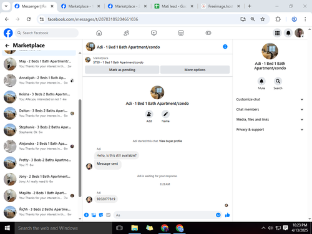312x234 pixels.
Task: Switch to the Mati lead Google Sheets tab
Action: [x=174, y=6]
